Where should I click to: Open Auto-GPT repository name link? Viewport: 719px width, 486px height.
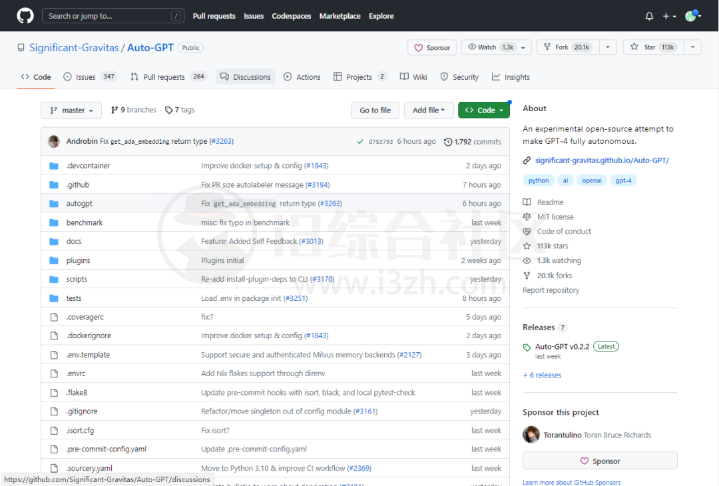coord(150,48)
